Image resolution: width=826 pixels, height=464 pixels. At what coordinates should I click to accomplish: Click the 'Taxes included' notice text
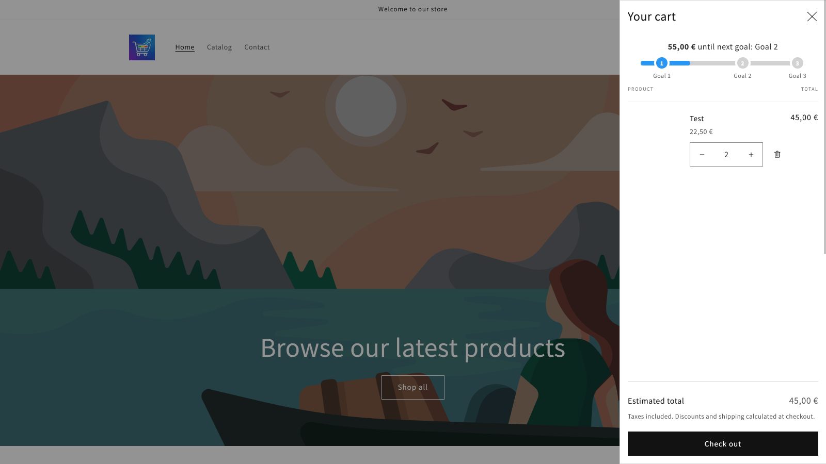click(721, 417)
